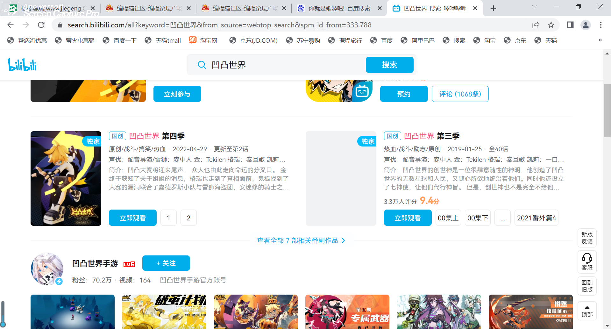The height and width of the screenshot is (329, 611).
Task: Expand all 7 related series
Action: pyautogui.click(x=301, y=240)
